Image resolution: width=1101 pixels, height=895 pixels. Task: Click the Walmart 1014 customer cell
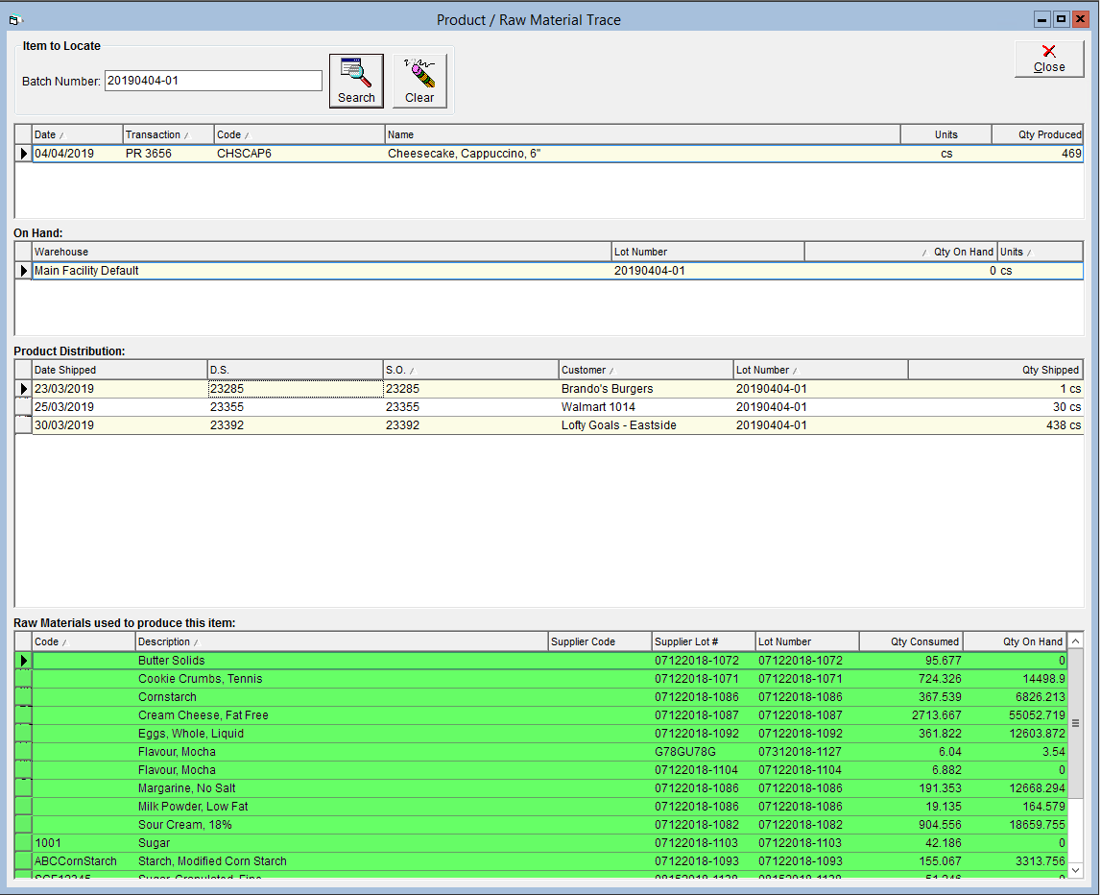(x=645, y=407)
